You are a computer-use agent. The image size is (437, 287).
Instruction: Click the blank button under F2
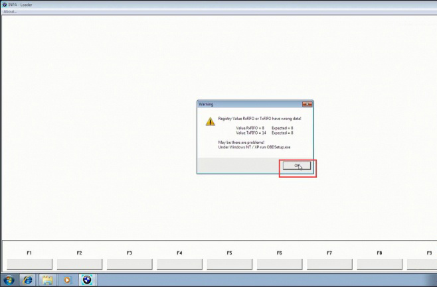[x=80, y=264]
